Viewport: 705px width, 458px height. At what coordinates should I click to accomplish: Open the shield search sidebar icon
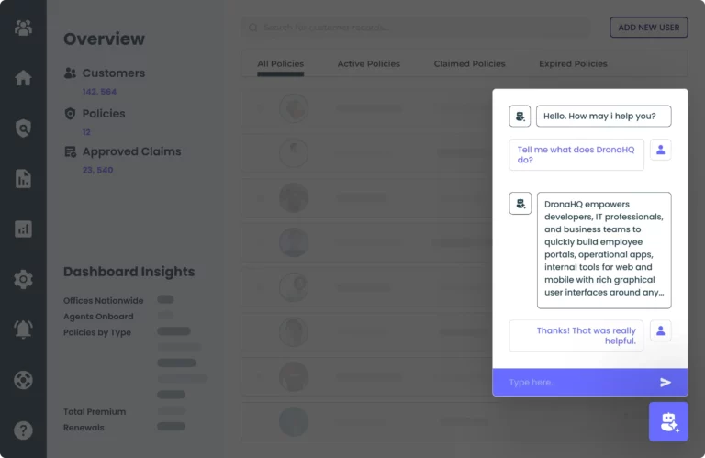23,128
